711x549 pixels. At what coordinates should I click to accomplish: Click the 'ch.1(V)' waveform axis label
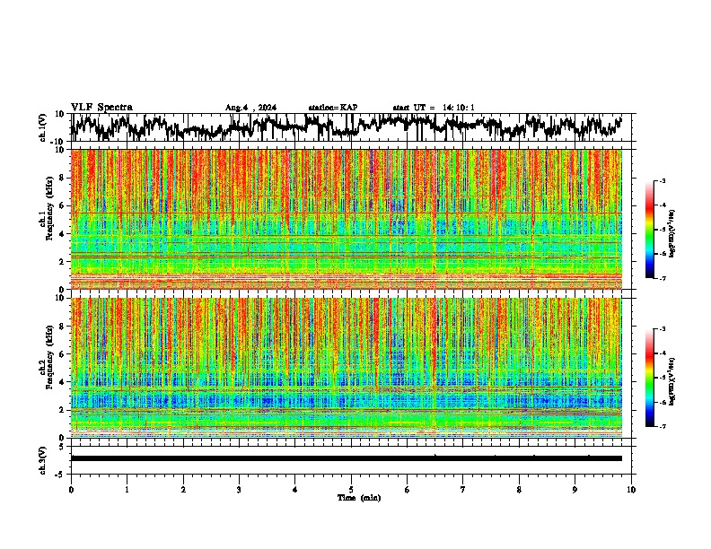tap(43, 127)
